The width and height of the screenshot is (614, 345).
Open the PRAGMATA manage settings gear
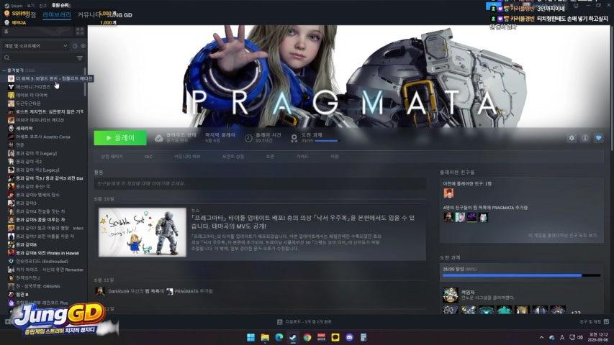coord(572,138)
